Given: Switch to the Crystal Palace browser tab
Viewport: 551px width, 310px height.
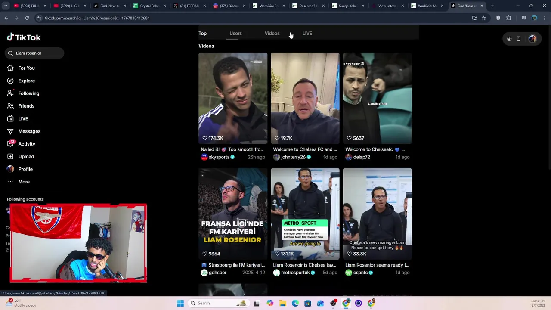Looking at the screenshot, I should 149,6.
